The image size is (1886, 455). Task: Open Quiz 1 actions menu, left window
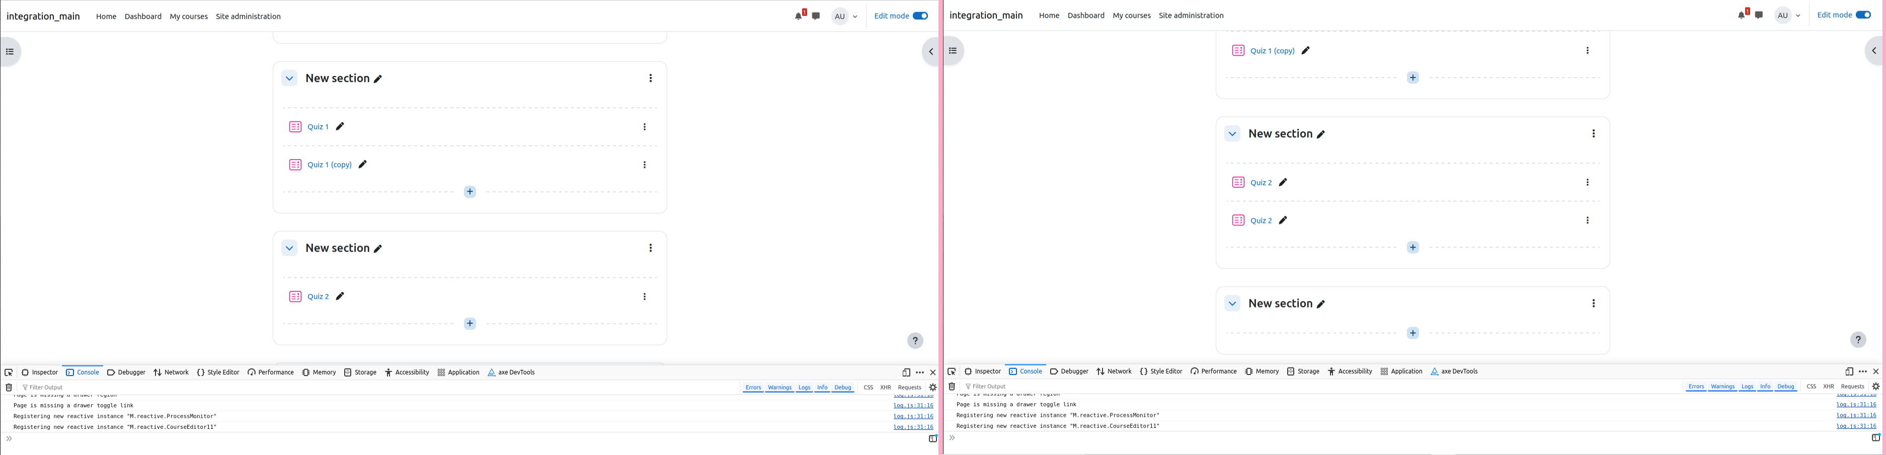click(x=644, y=127)
